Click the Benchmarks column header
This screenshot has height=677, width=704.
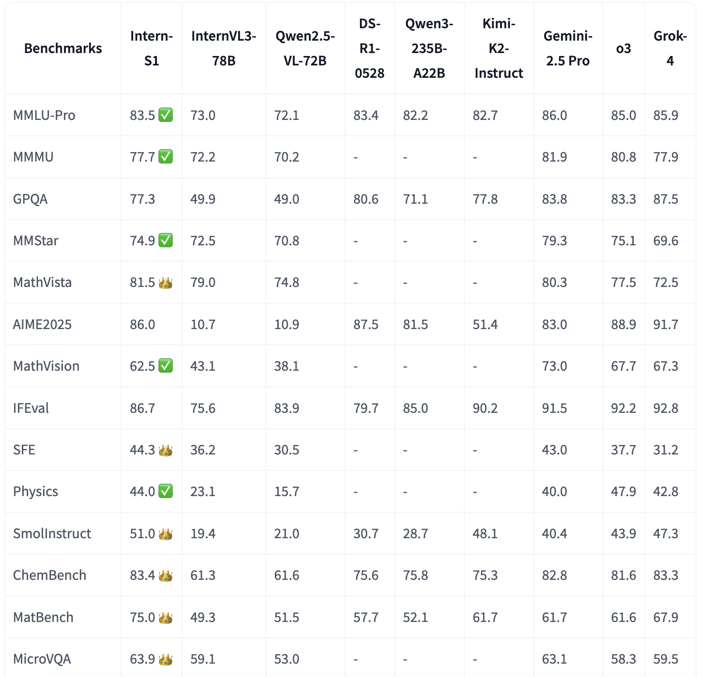[x=63, y=49]
